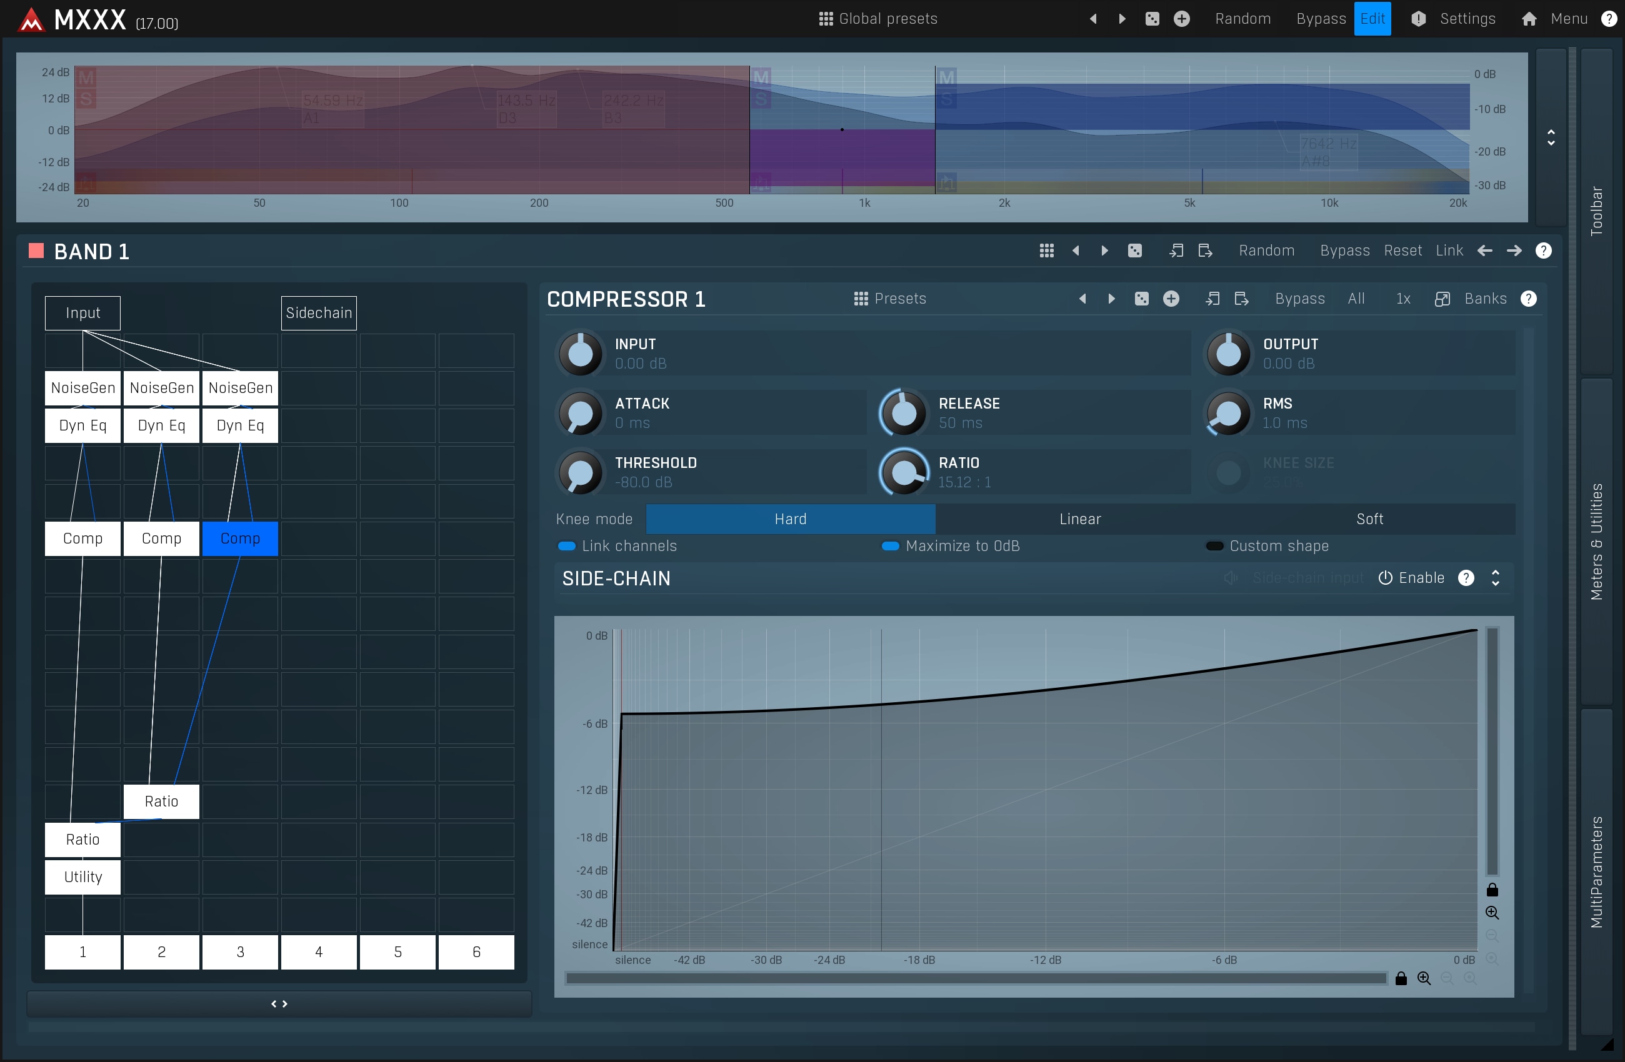Select the Soft knee mode option
Screen dimensions: 1625x1062
point(1369,518)
